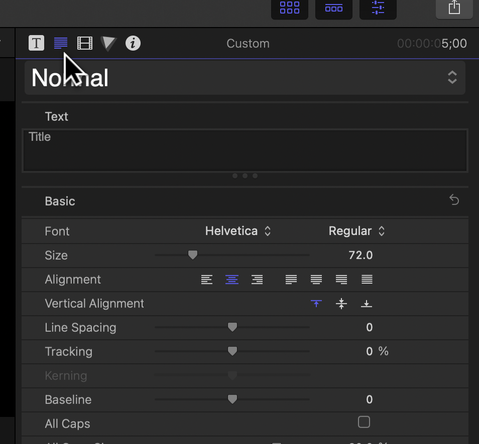Enable the All Caps checkbox
The image size is (479, 444).
[364, 422]
